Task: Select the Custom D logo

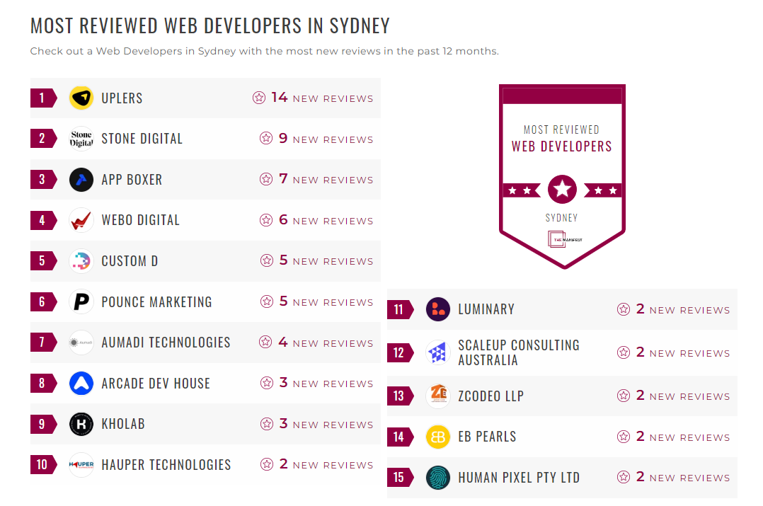Action: [x=81, y=260]
